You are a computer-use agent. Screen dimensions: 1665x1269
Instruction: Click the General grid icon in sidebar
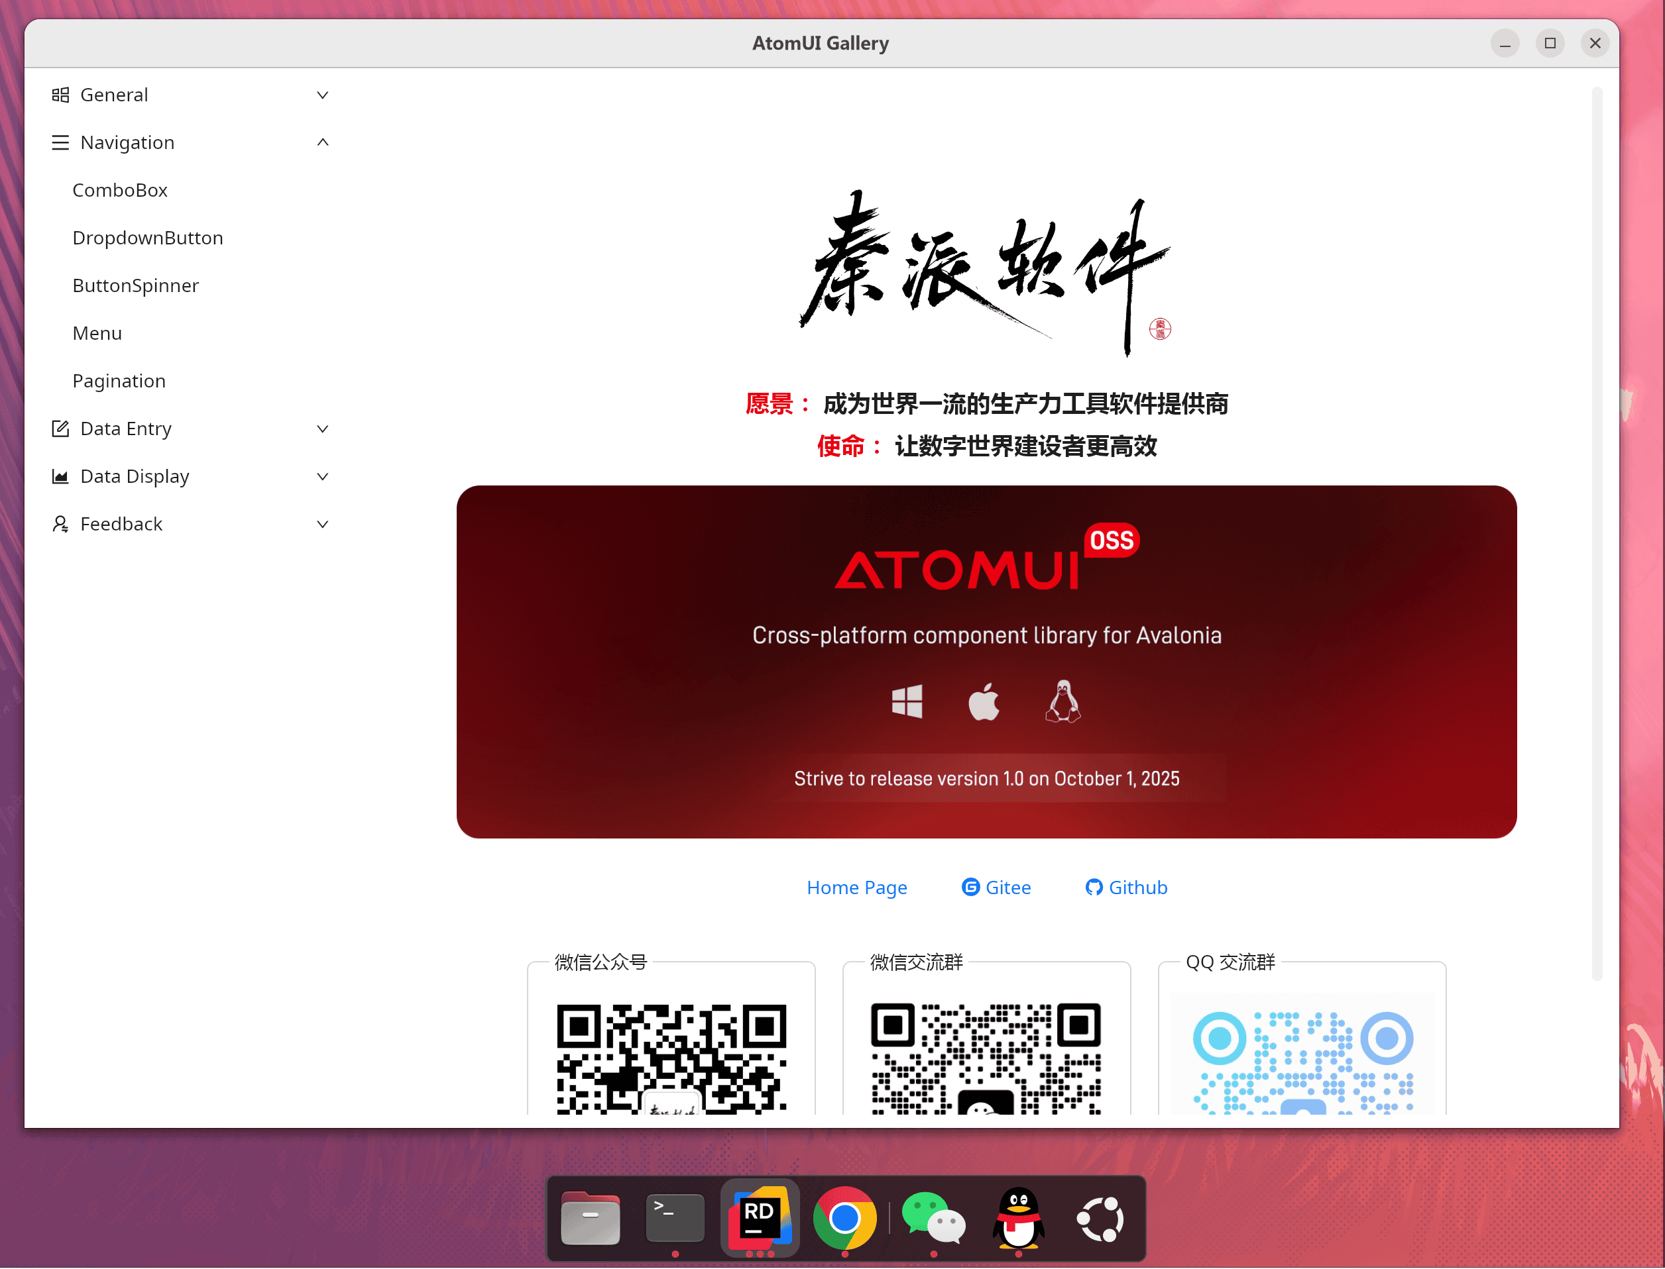pos(60,95)
